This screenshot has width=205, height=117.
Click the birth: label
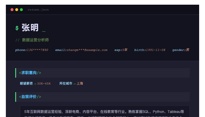point(140,50)
